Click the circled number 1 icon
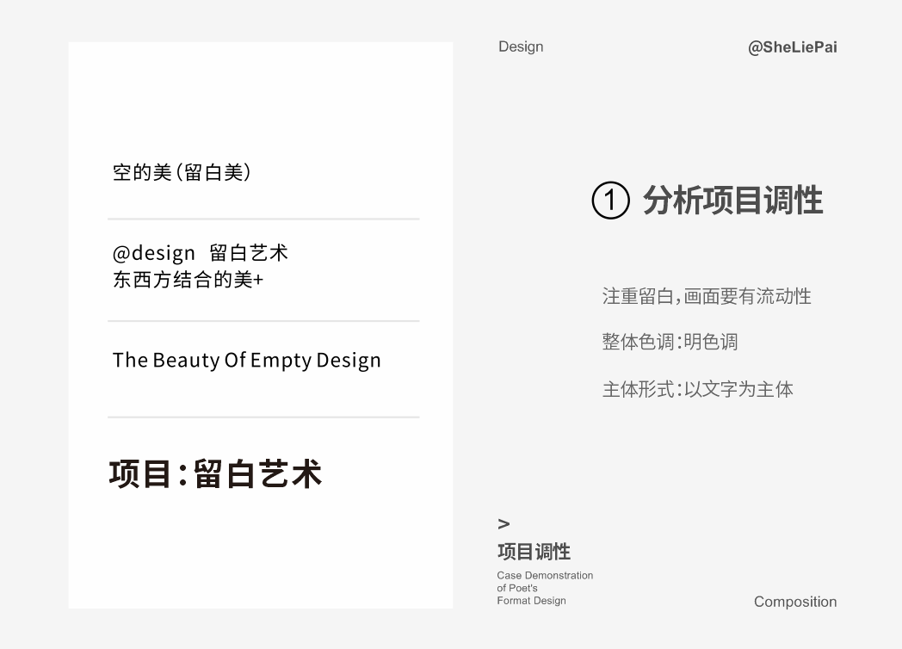902x649 pixels. click(610, 201)
